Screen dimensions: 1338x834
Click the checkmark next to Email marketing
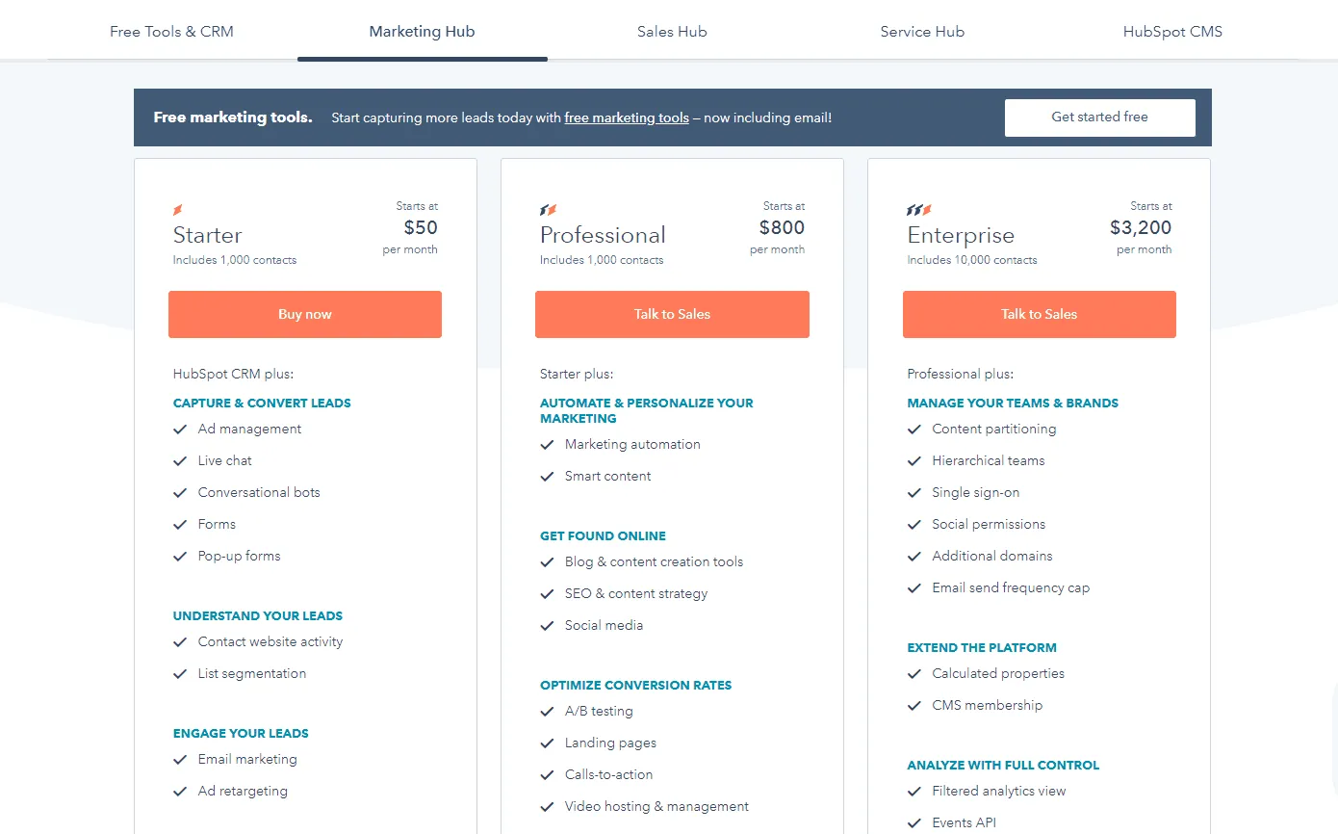coord(180,760)
